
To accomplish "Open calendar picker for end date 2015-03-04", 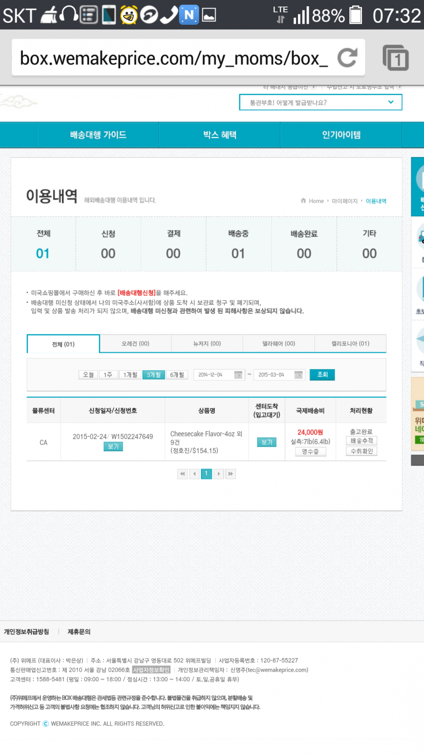I will click(298, 375).
